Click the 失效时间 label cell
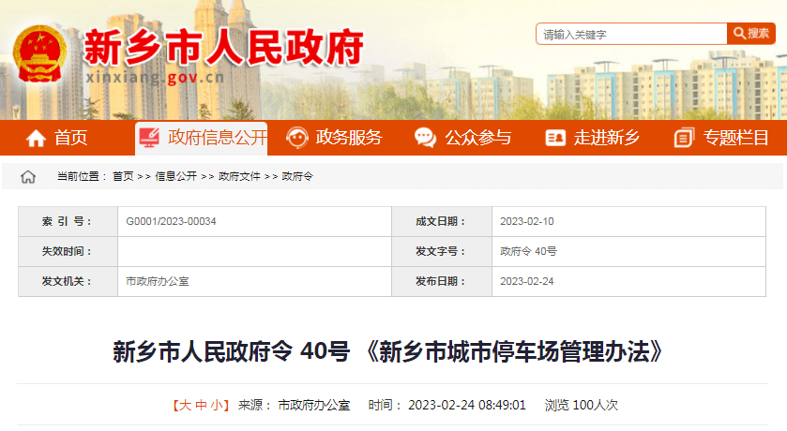 pyautogui.click(x=68, y=252)
